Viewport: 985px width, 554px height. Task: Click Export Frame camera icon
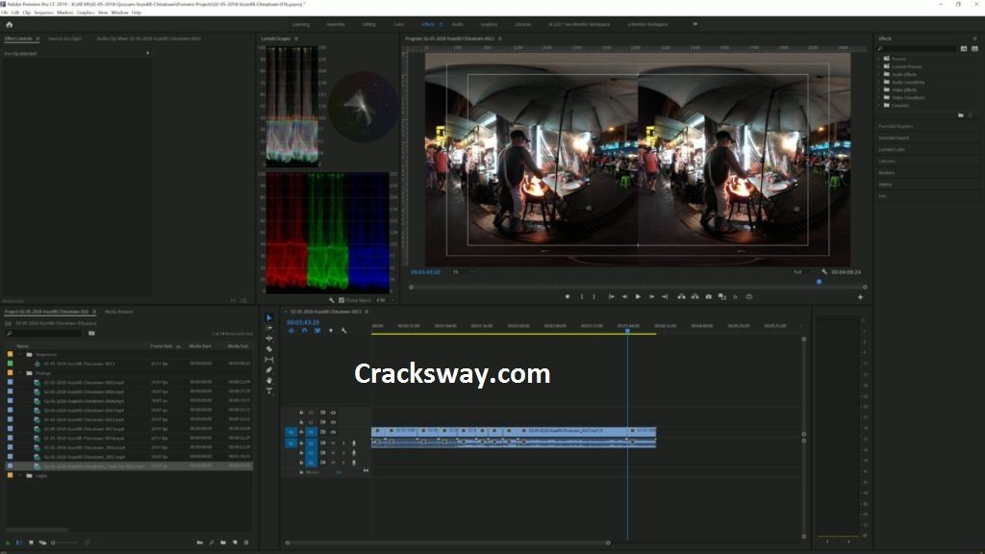pos(709,296)
